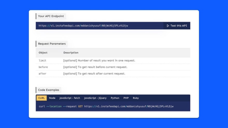Open the PHP code example tab

126,98
